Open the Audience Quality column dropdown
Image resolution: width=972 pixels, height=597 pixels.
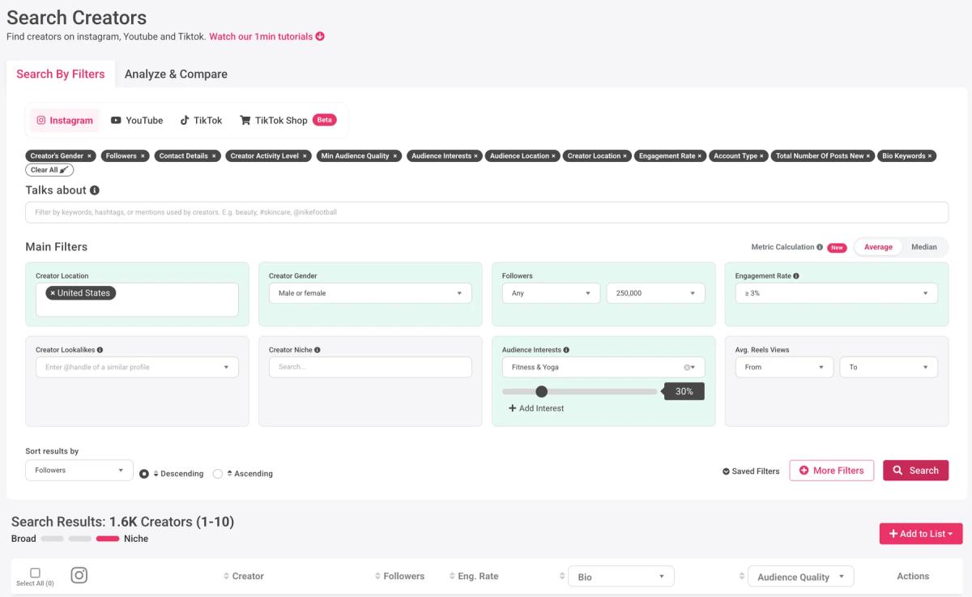point(801,577)
